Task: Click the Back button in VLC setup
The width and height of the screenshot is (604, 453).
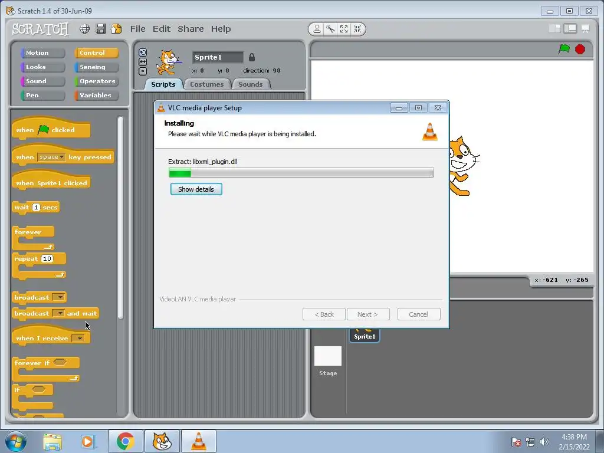Action: pyautogui.click(x=324, y=314)
